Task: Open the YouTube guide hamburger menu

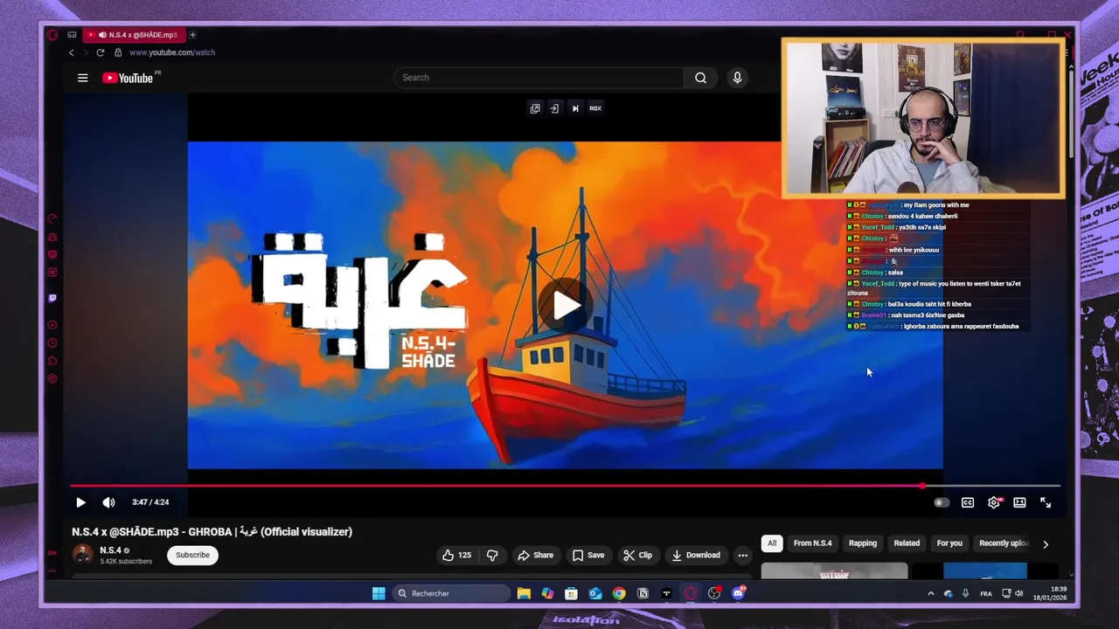Action: (83, 78)
